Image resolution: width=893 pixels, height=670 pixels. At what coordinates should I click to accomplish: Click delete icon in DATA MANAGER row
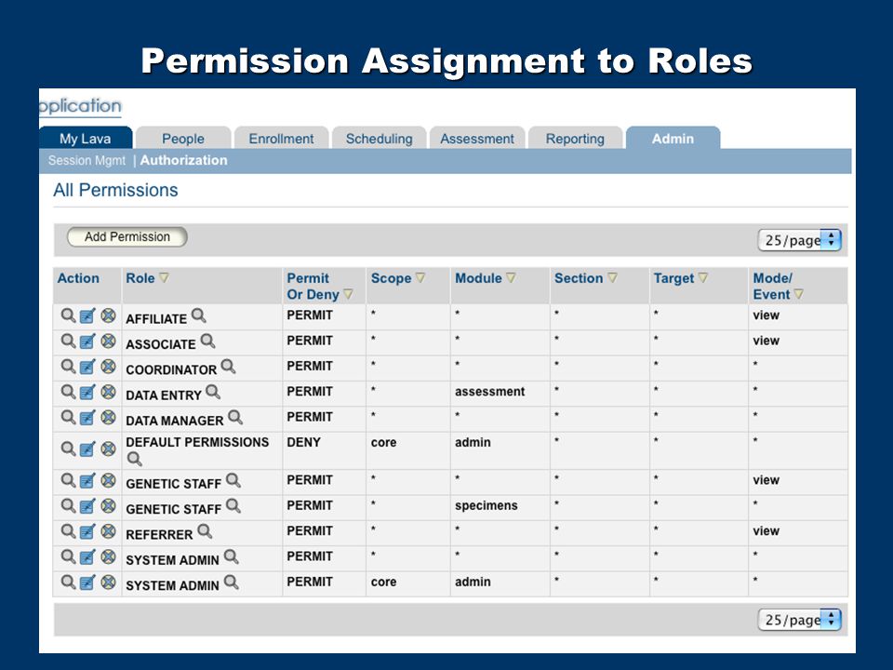[x=108, y=417]
